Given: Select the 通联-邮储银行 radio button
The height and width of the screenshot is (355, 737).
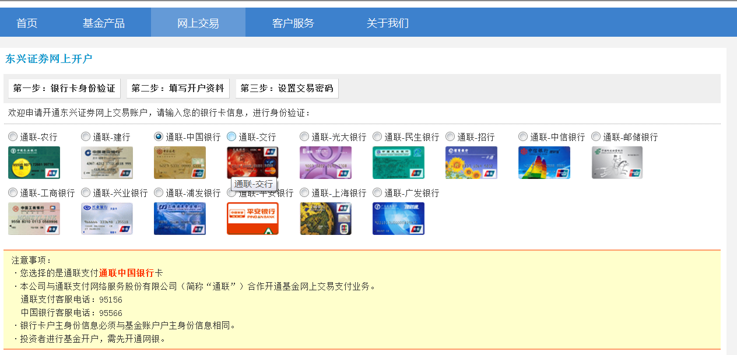Looking at the screenshot, I should click(596, 136).
